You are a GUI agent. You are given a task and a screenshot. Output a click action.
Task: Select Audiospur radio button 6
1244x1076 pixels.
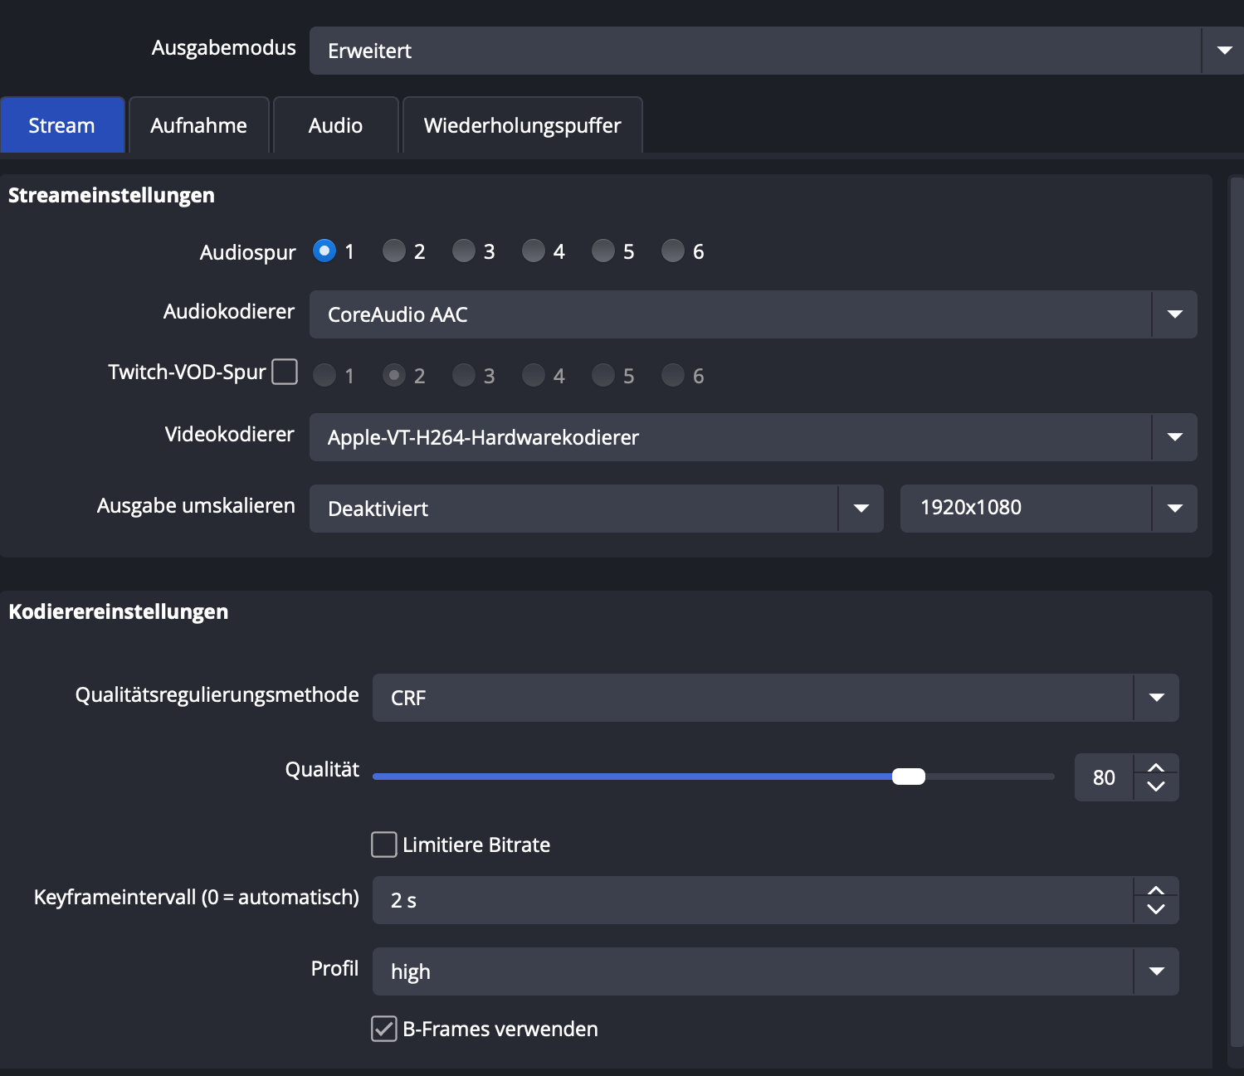673,251
